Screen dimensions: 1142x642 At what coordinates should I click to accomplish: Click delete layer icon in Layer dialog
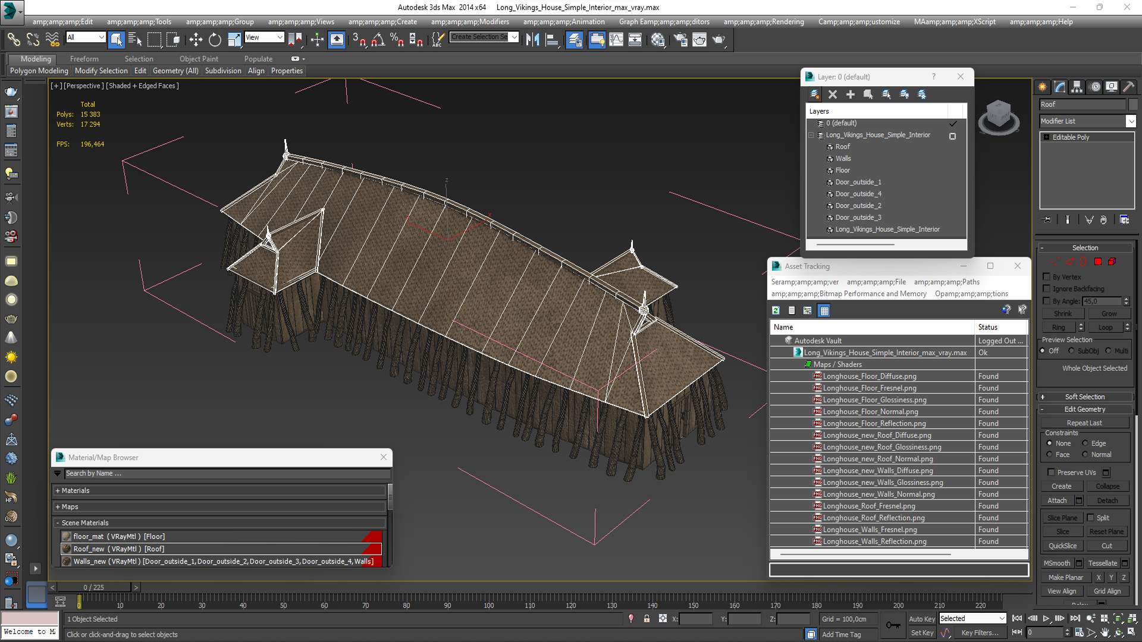[833, 95]
